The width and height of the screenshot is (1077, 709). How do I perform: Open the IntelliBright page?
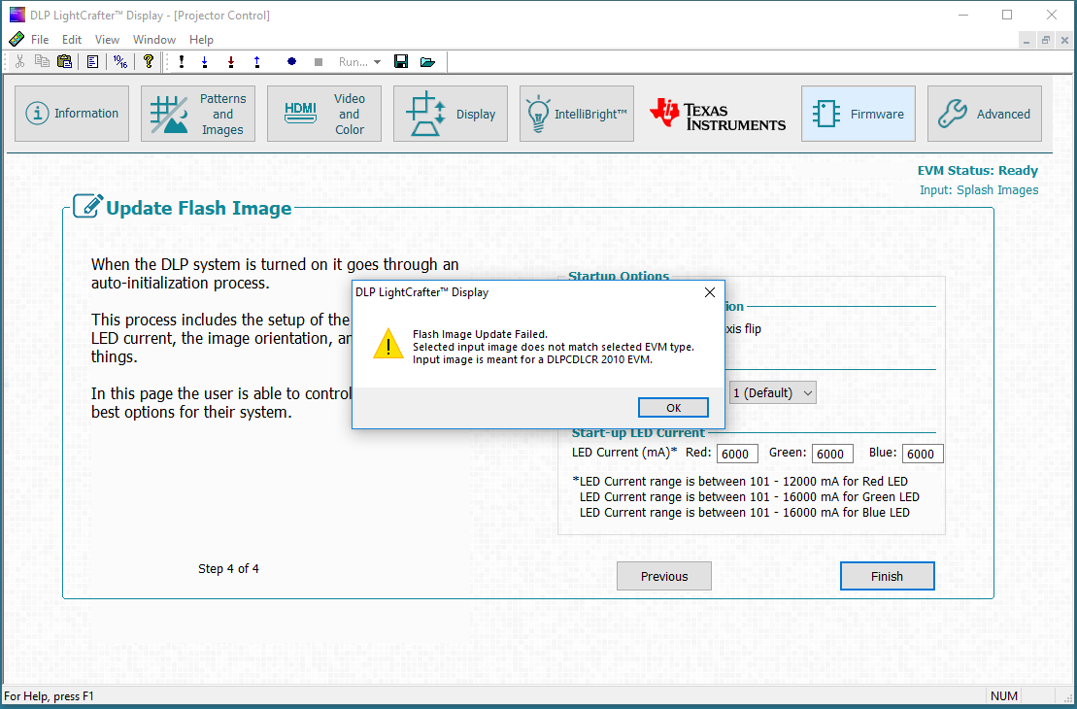[x=577, y=114]
